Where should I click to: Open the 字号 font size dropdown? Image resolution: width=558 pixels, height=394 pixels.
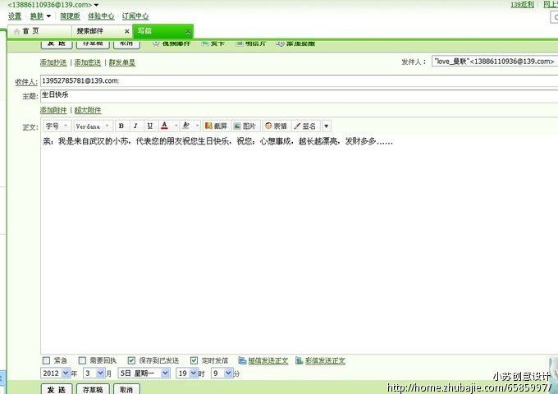56,126
